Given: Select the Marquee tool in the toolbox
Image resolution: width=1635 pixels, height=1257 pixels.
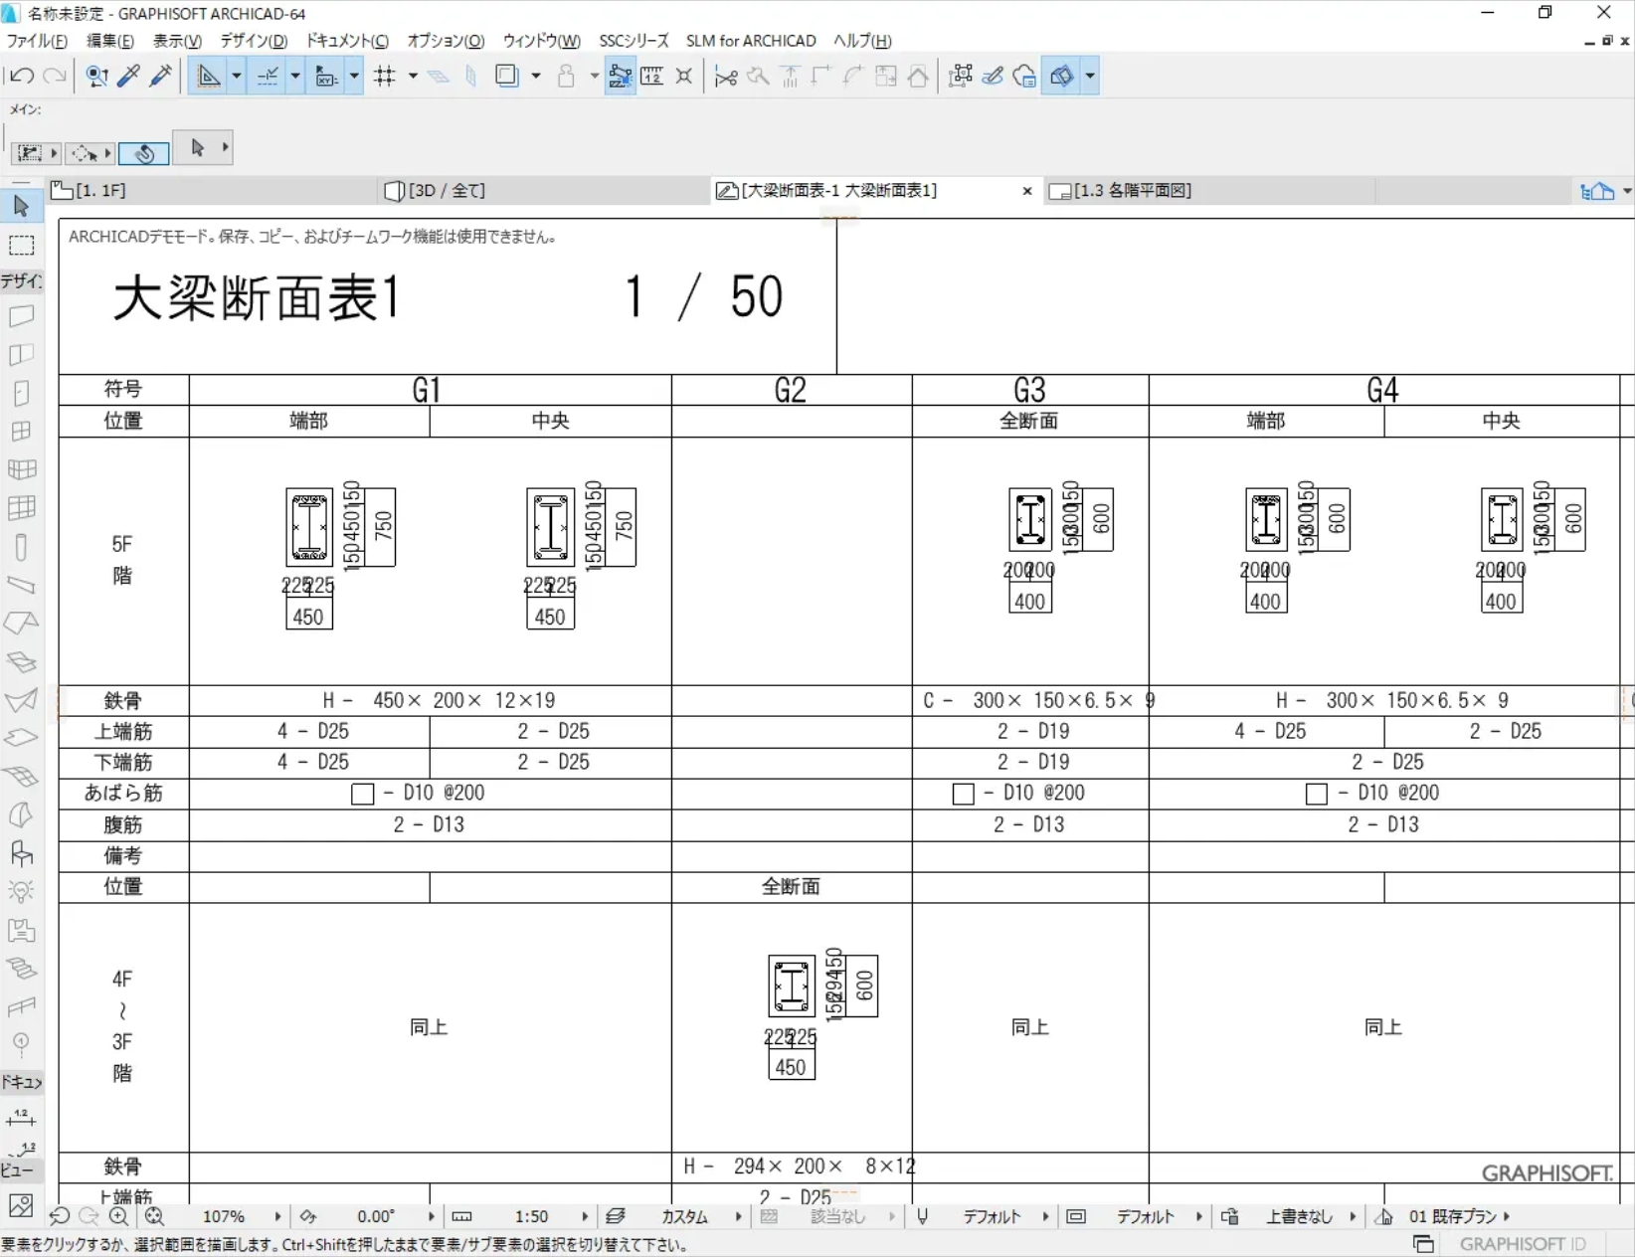Looking at the screenshot, I should tap(21, 246).
